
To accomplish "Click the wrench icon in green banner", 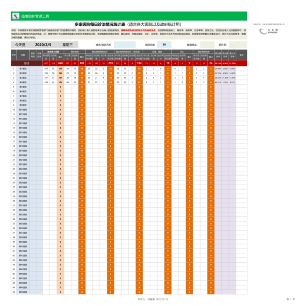I will (x=15, y=16).
